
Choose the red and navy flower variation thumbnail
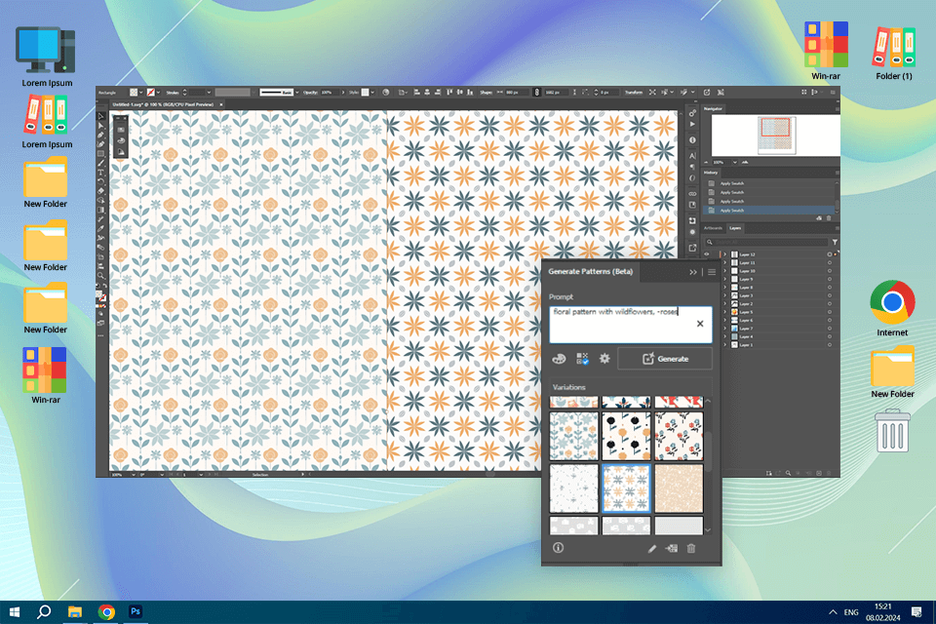point(679,437)
